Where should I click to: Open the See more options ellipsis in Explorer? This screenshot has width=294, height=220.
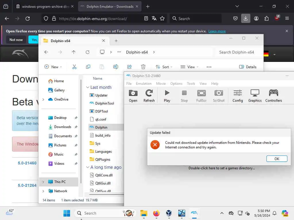point(209,67)
